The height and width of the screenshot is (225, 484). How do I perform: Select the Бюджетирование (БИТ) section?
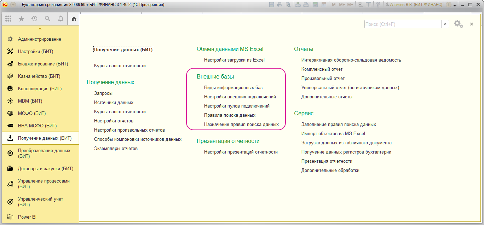click(x=43, y=64)
